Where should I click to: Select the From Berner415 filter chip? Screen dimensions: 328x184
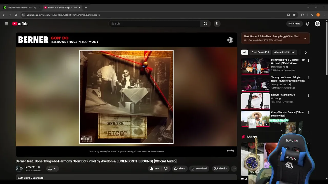pos(260,52)
